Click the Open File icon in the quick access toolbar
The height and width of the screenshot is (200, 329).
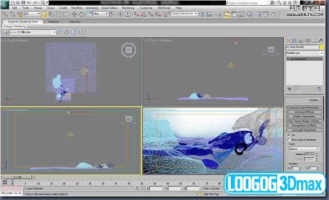[x=18, y=3]
